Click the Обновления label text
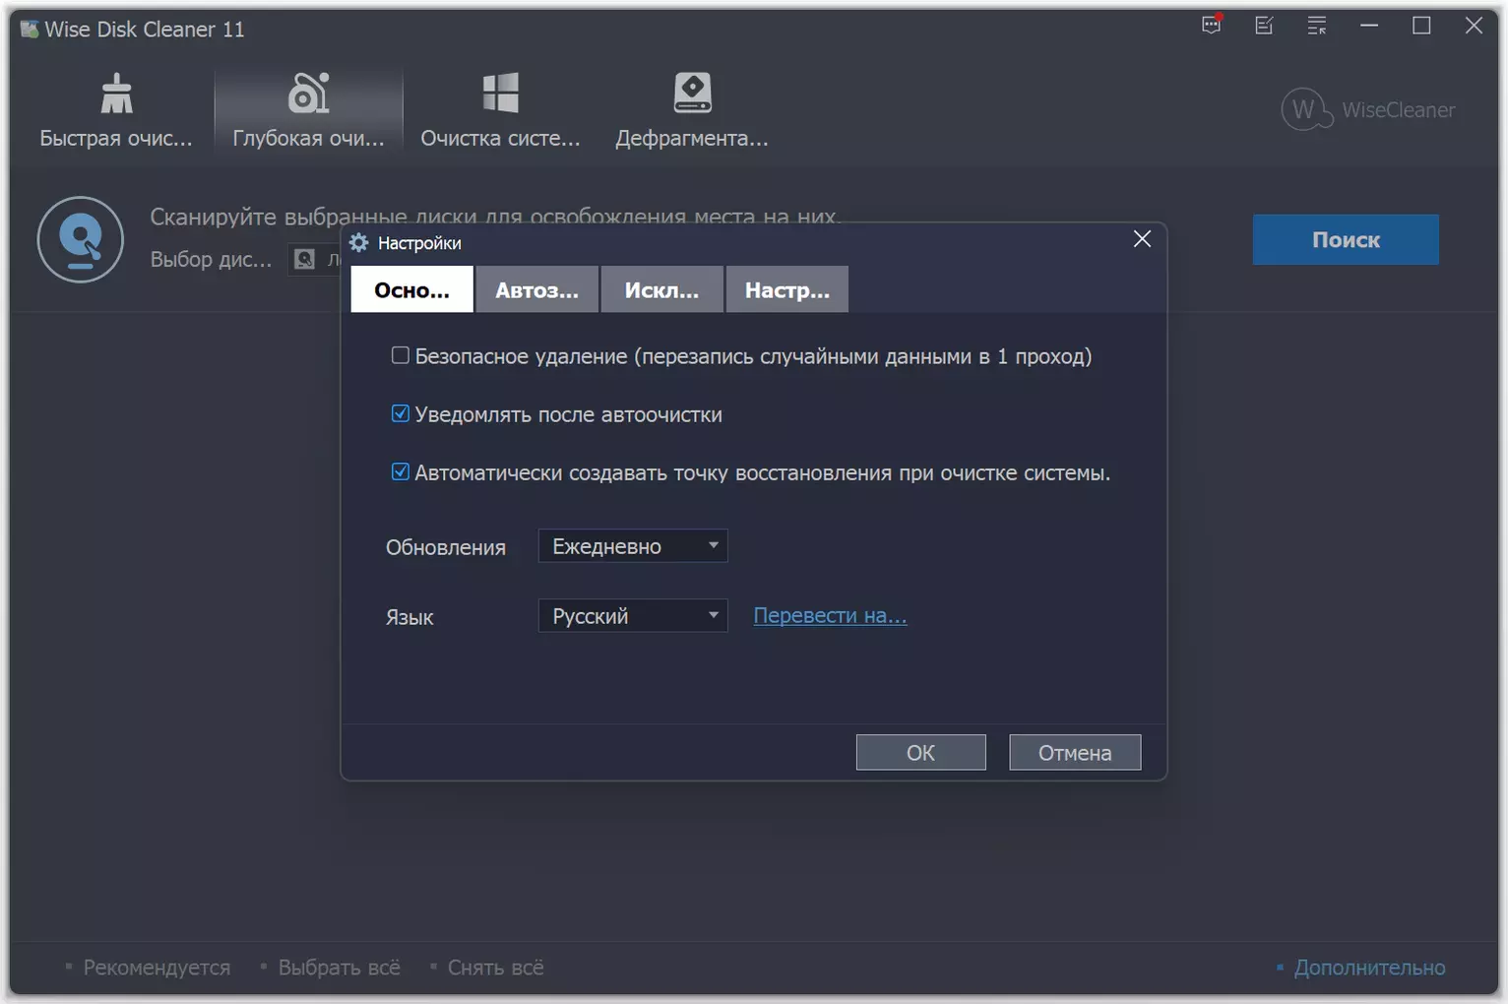 tap(446, 547)
